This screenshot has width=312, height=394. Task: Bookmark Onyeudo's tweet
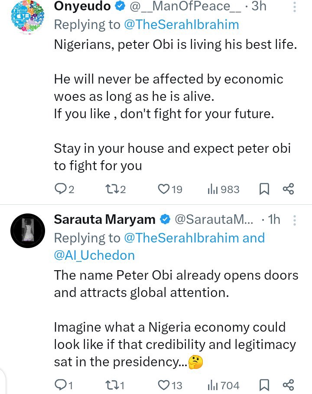click(x=264, y=189)
